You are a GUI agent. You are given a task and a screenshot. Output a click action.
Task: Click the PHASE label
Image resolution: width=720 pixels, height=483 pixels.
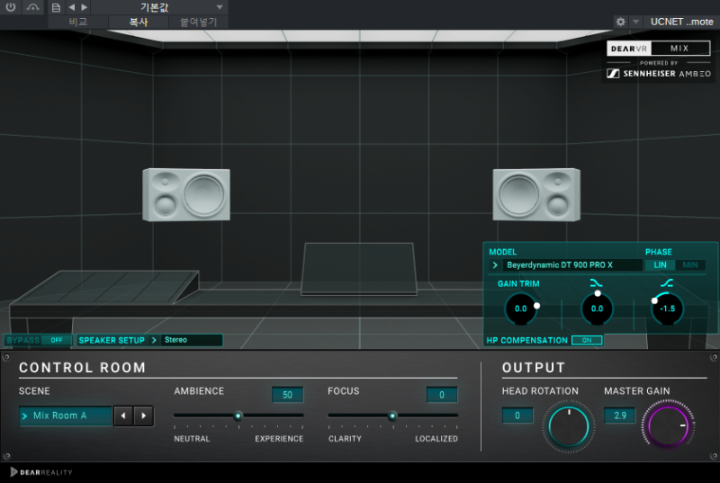pos(659,252)
